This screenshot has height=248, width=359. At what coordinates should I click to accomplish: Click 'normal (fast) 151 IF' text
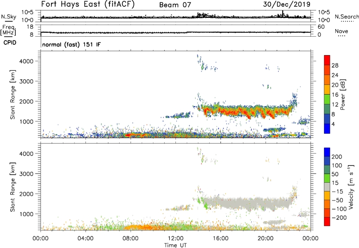pyautogui.click(x=71, y=44)
